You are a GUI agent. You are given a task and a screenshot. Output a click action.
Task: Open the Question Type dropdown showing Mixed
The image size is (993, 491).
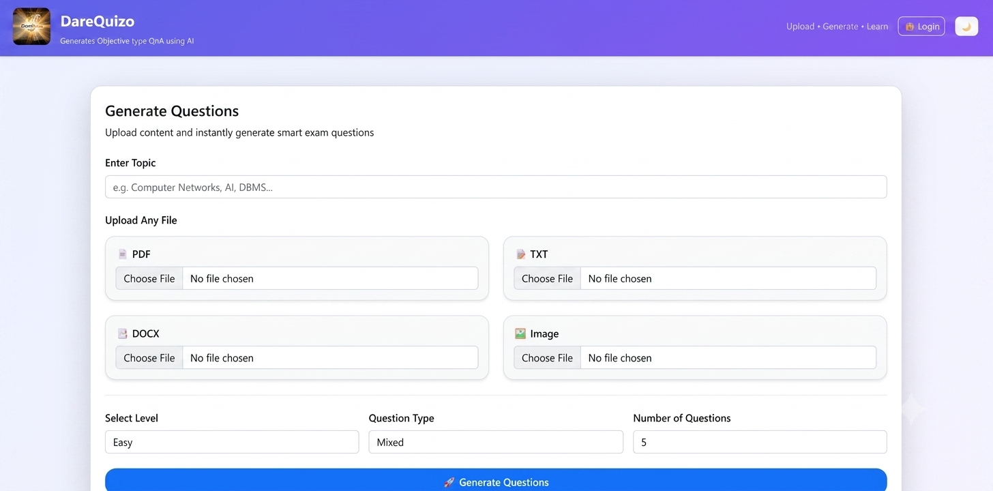(496, 442)
